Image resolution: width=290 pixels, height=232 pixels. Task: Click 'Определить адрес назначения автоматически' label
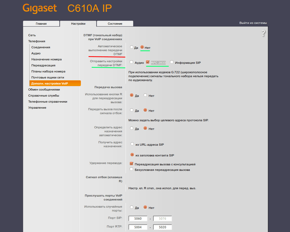(x=108, y=131)
